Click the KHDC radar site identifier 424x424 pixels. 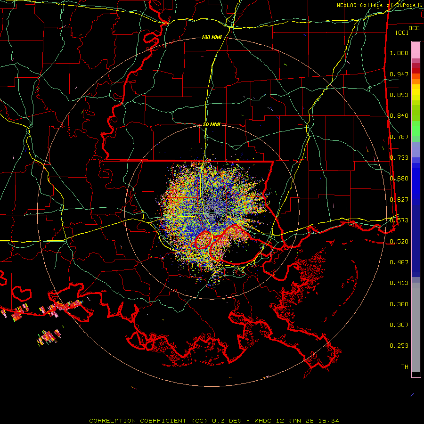coord(263,421)
